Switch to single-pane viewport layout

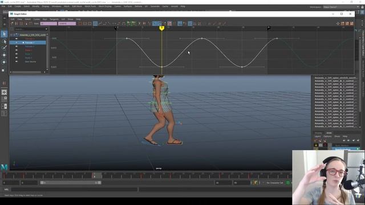coord(4,92)
